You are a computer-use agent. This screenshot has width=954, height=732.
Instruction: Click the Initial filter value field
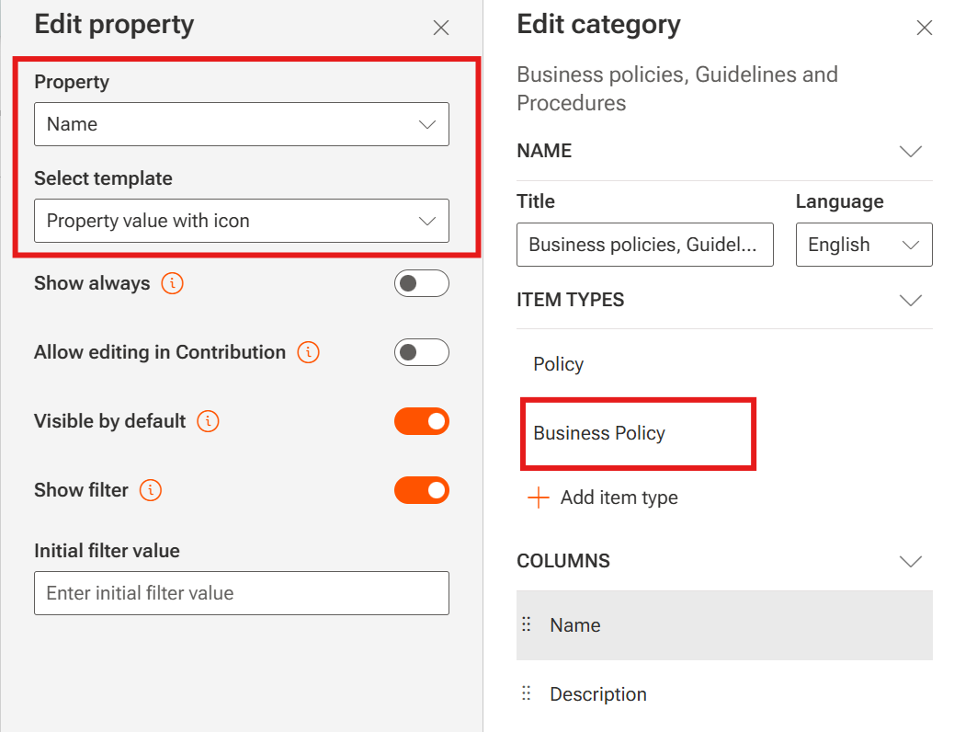click(241, 593)
